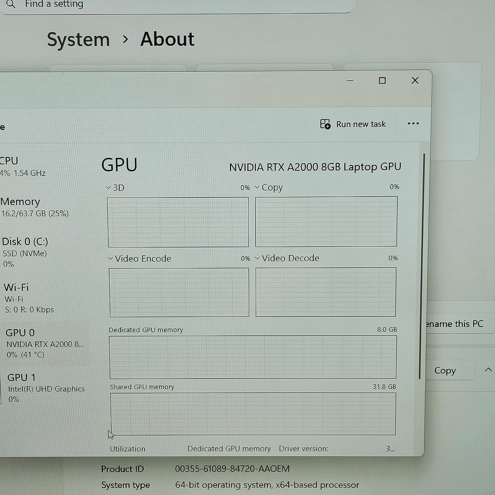Click the Video Encode usage graph

(179, 292)
